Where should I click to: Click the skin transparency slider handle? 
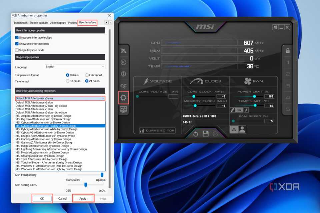click(102, 175)
